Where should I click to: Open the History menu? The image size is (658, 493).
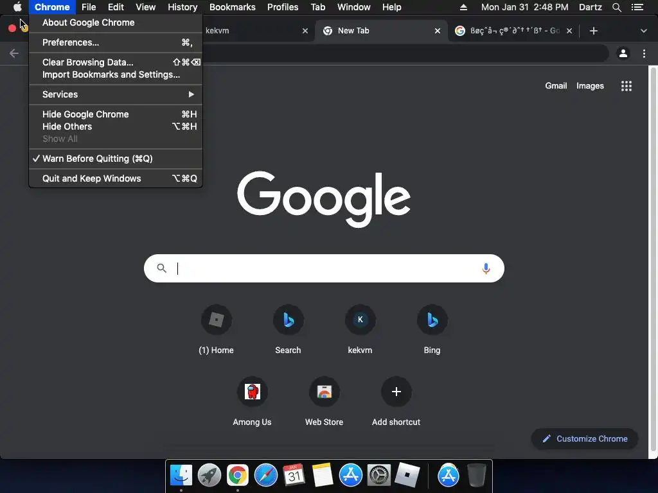(182, 7)
